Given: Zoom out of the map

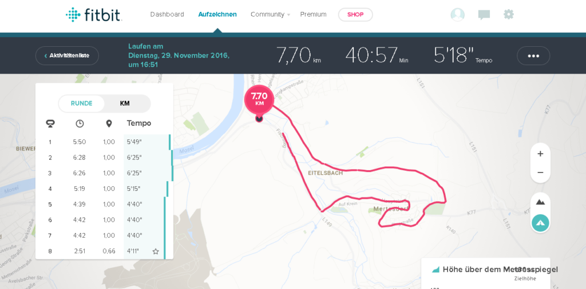Looking at the screenshot, I should tap(540, 172).
